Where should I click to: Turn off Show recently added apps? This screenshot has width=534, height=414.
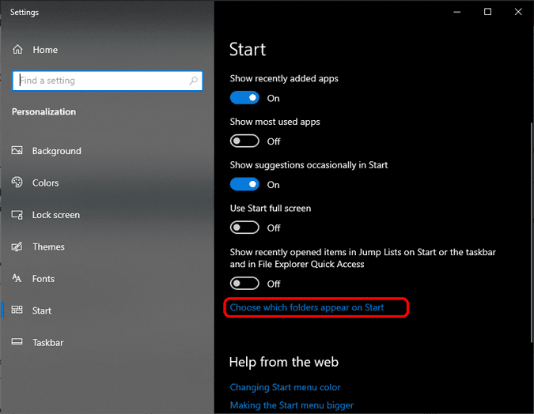click(244, 98)
